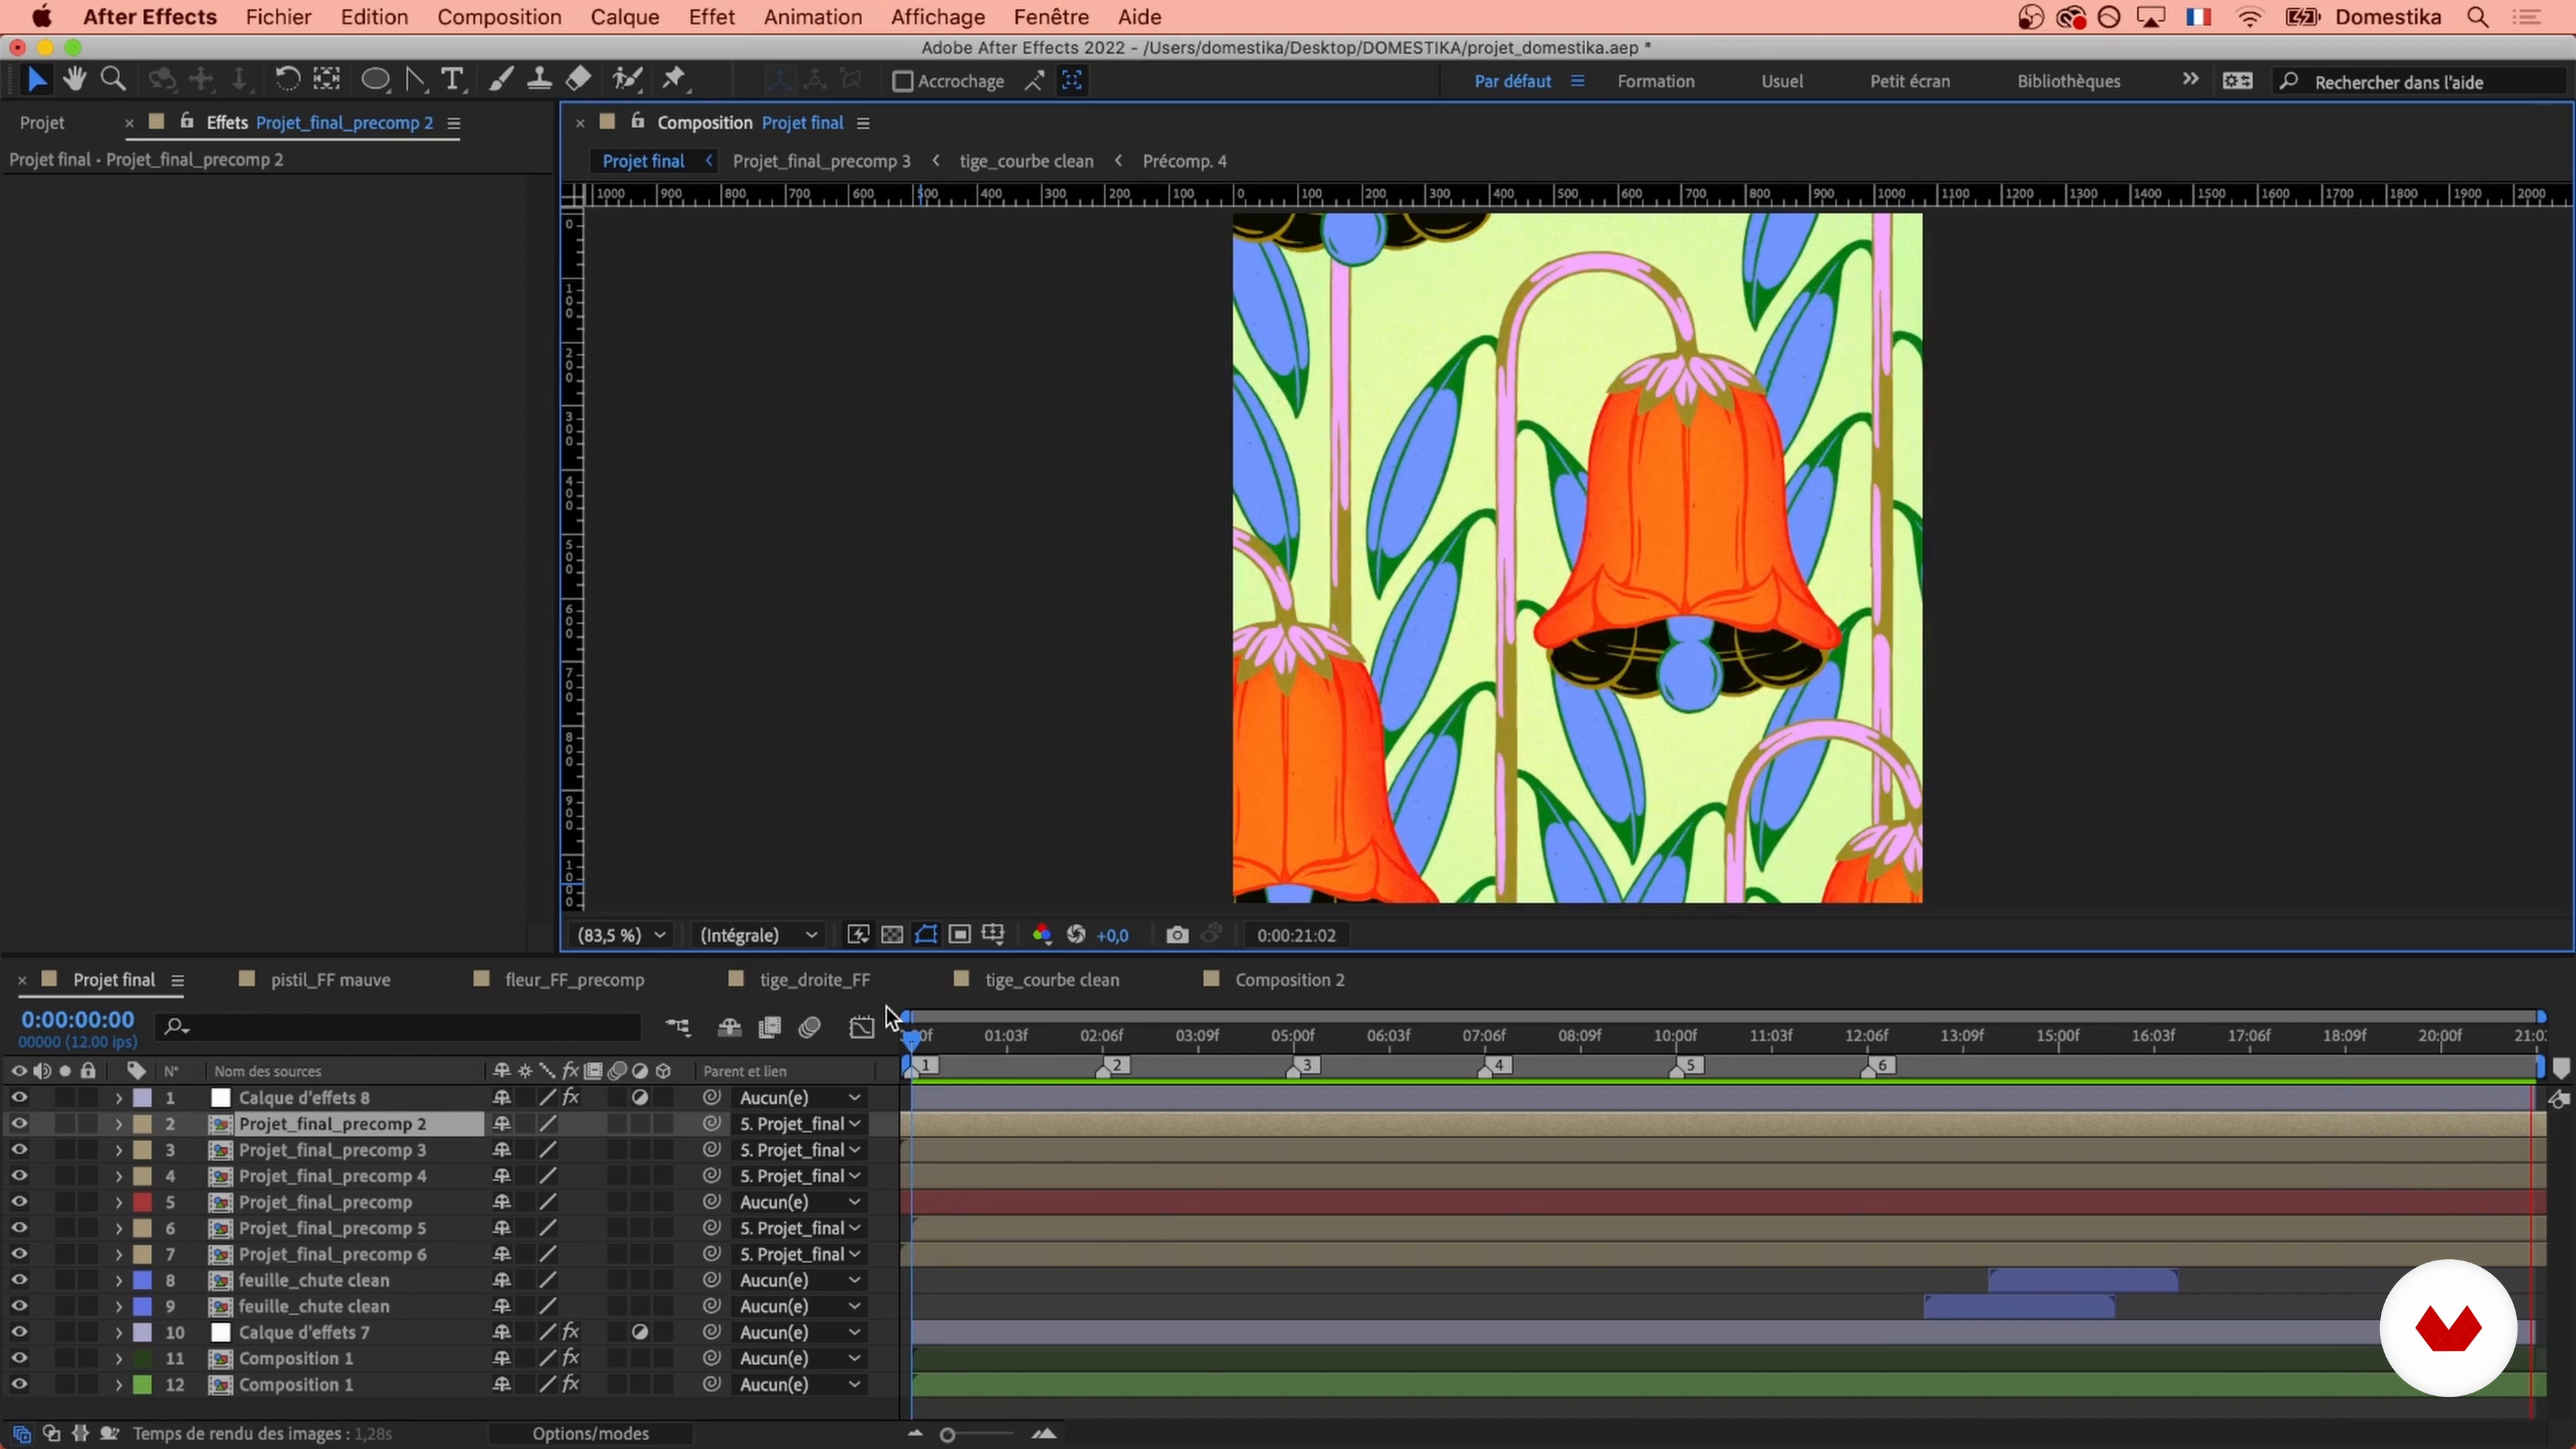
Task: Expand layer 12 Composition 1 properties
Action: (x=118, y=1385)
